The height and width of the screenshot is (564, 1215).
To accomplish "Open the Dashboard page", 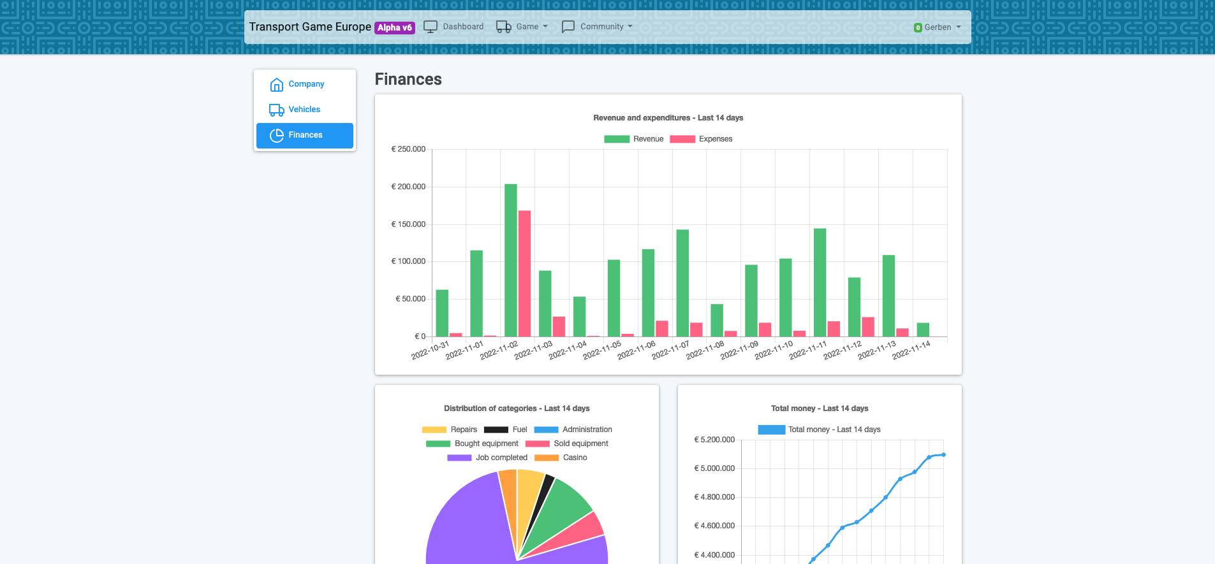I will pos(454,27).
